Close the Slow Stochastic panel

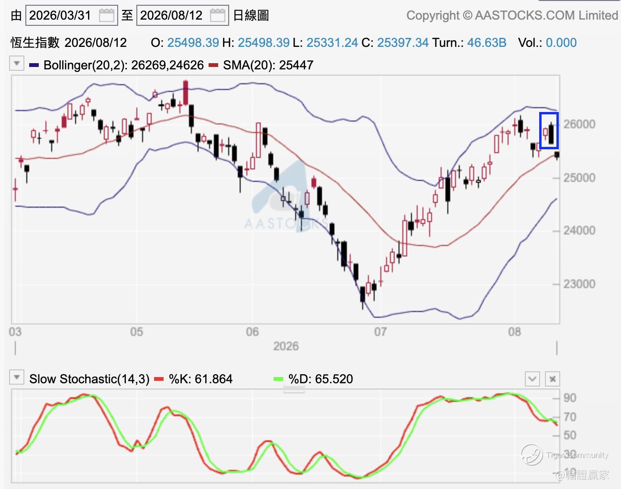coord(553,379)
